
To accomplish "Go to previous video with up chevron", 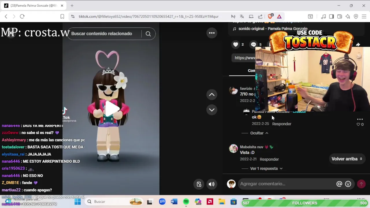I will (212, 94).
